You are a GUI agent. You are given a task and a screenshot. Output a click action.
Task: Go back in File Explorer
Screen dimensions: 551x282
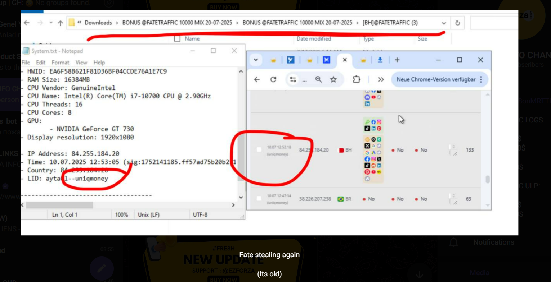tap(27, 23)
